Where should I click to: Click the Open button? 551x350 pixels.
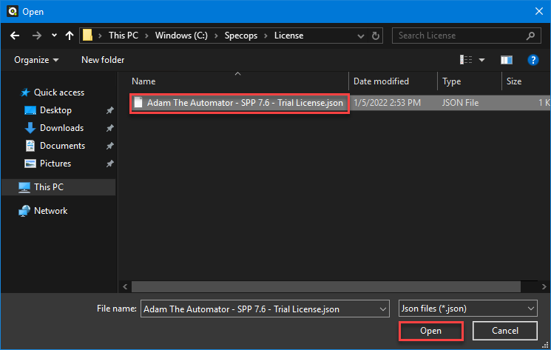(431, 331)
